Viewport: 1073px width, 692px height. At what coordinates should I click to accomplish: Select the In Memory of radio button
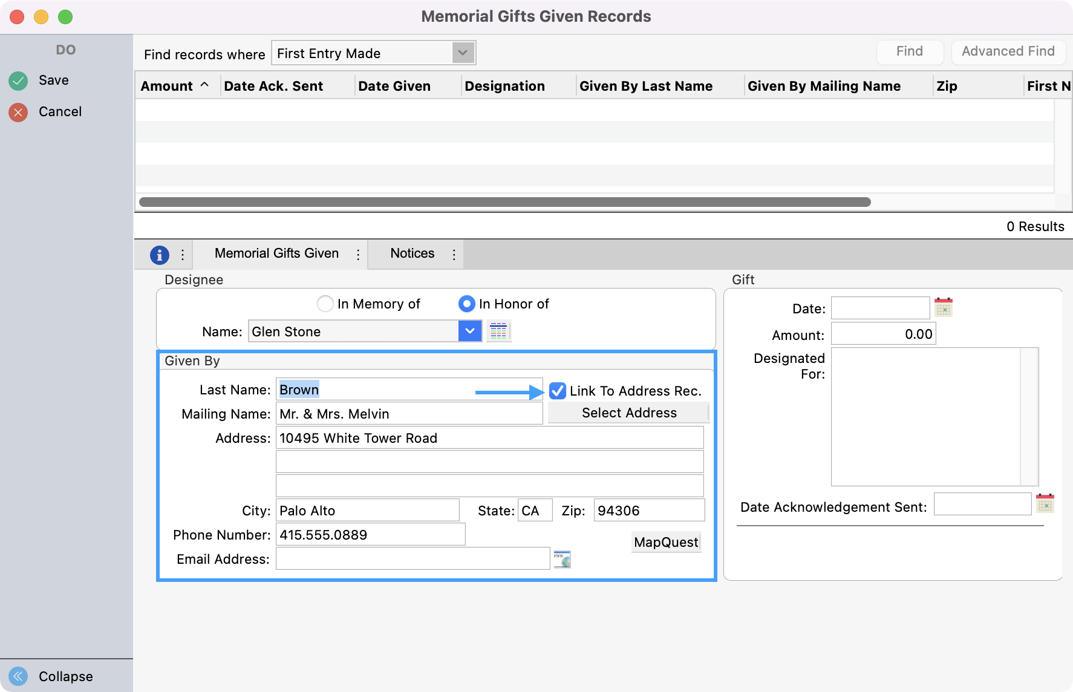pyautogui.click(x=325, y=304)
